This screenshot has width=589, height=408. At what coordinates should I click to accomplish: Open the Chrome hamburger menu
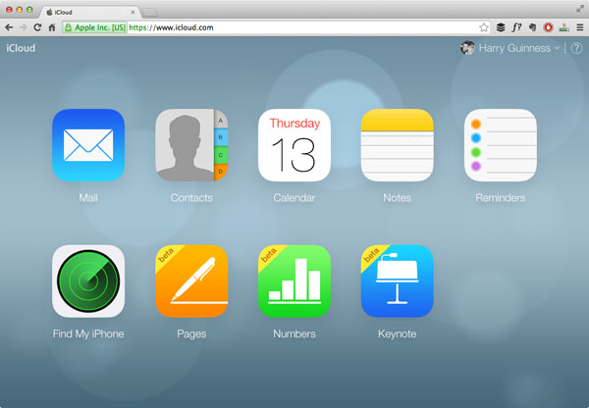click(580, 27)
